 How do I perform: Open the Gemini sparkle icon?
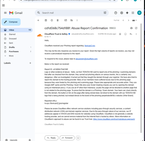pyautogui.click(x=127, y=13)
